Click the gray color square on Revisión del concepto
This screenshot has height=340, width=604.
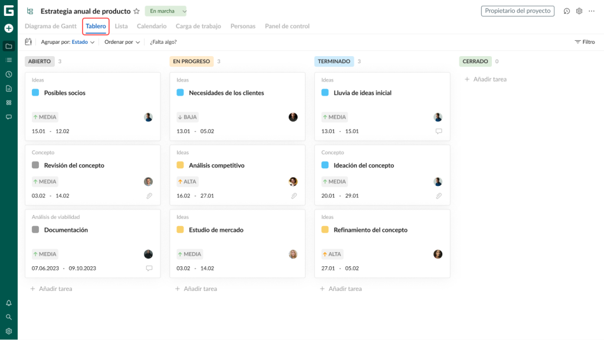(35, 165)
